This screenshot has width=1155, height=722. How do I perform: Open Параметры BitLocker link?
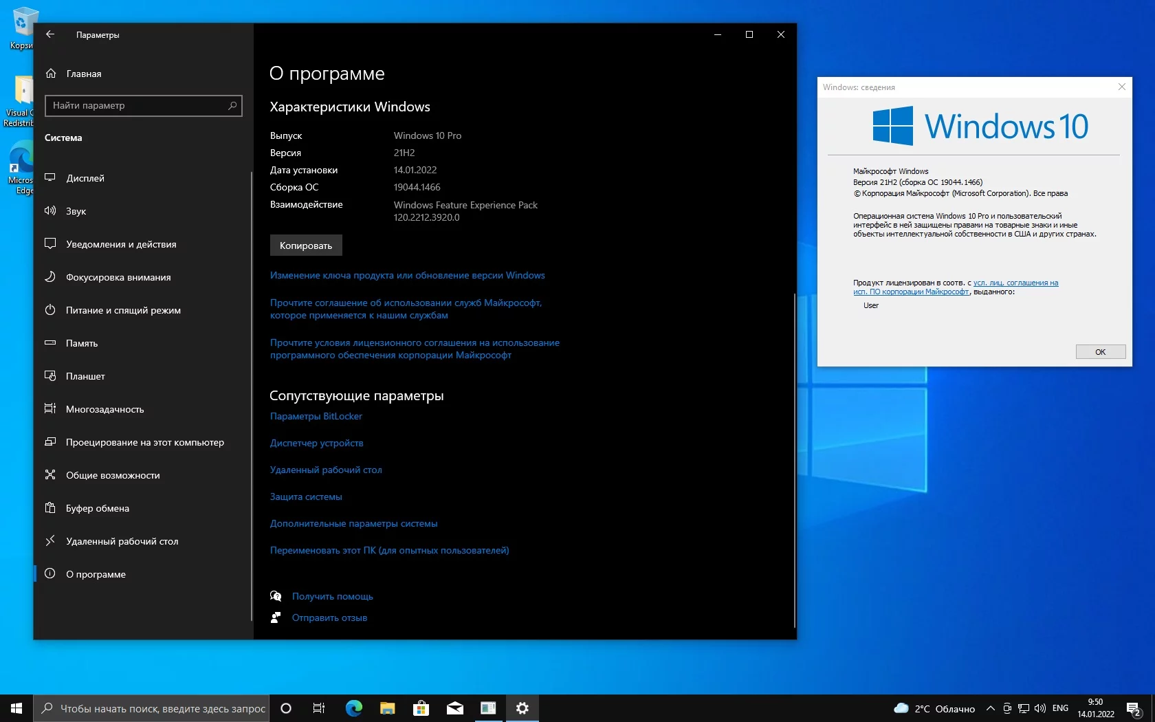pyautogui.click(x=316, y=416)
